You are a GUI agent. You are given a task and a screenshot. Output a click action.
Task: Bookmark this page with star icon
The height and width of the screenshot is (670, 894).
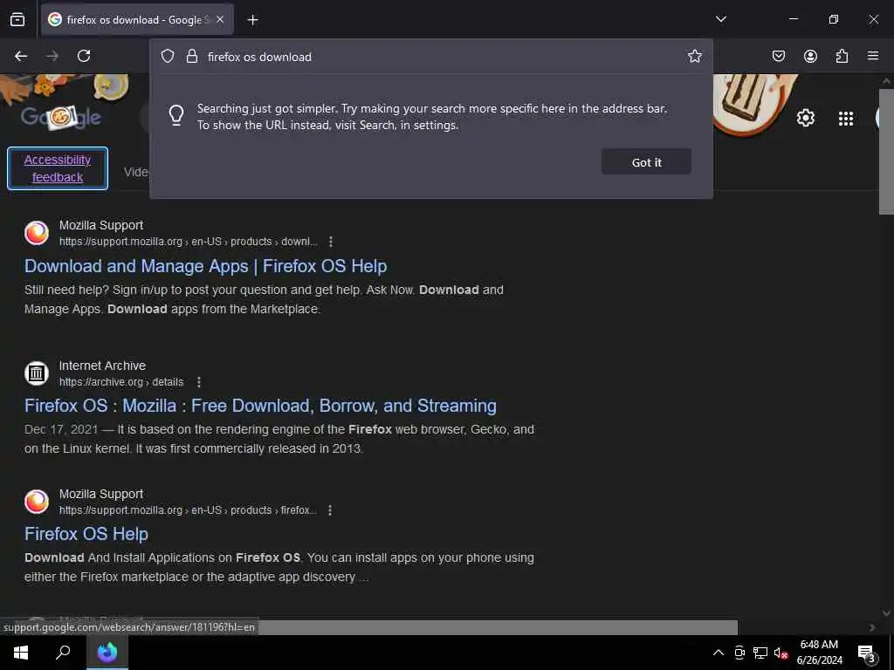click(694, 56)
